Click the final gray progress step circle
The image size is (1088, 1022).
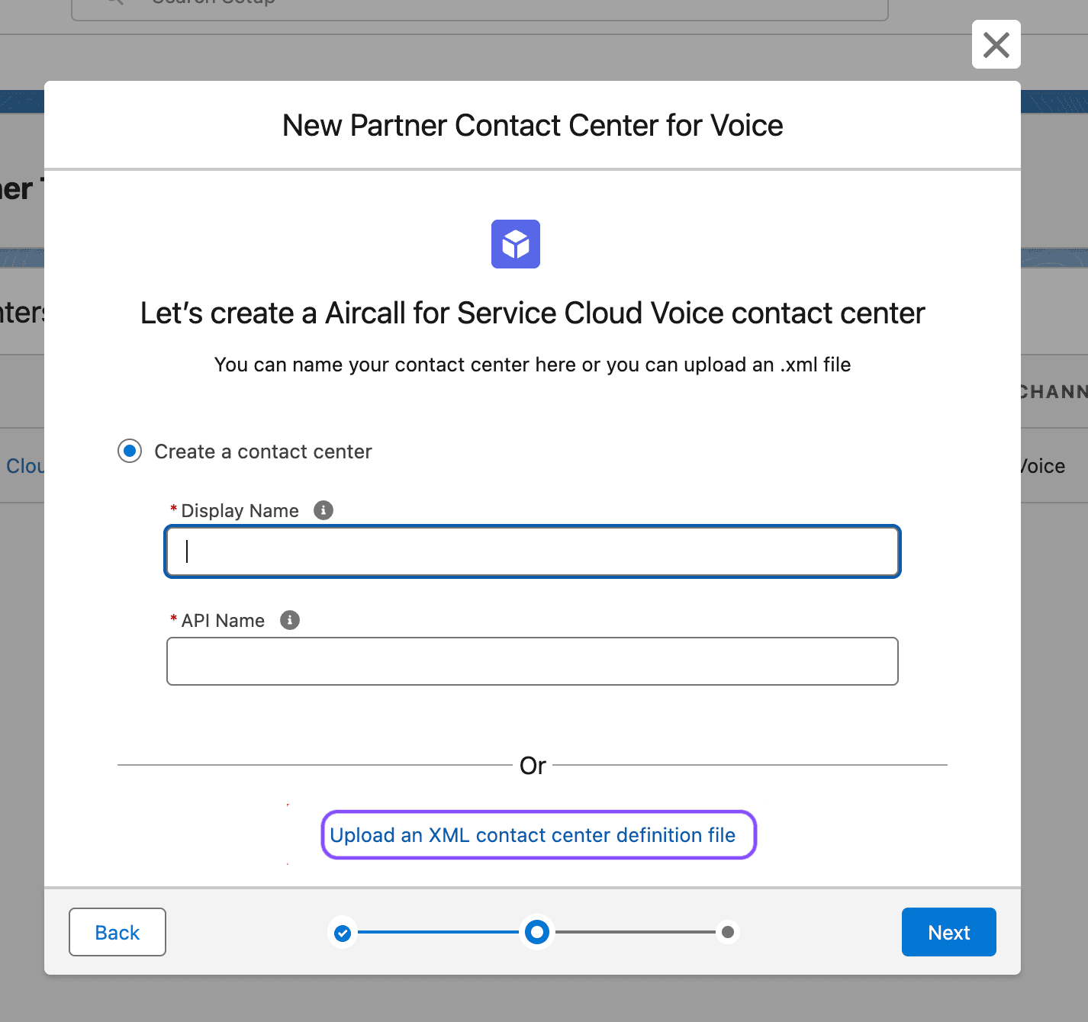pyautogui.click(x=728, y=931)
